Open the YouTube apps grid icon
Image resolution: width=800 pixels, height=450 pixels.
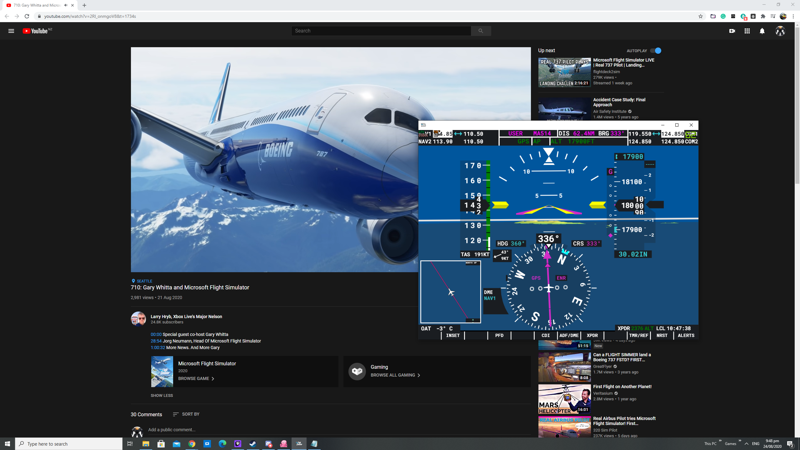tap(747, 31)
